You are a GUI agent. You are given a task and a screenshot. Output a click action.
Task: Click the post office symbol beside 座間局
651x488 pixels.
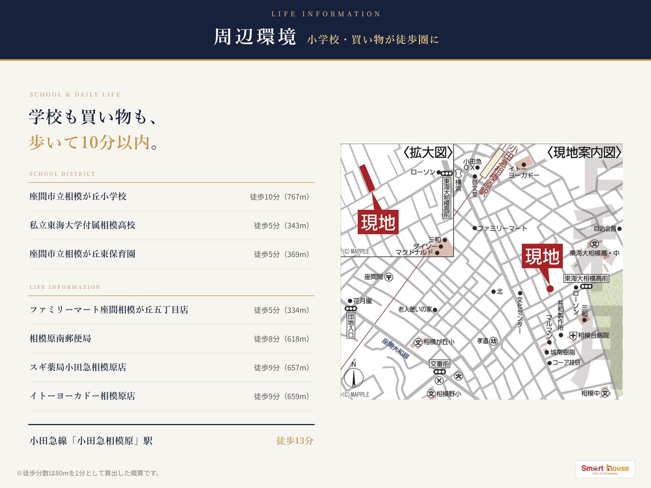click(x=389, y=277)
